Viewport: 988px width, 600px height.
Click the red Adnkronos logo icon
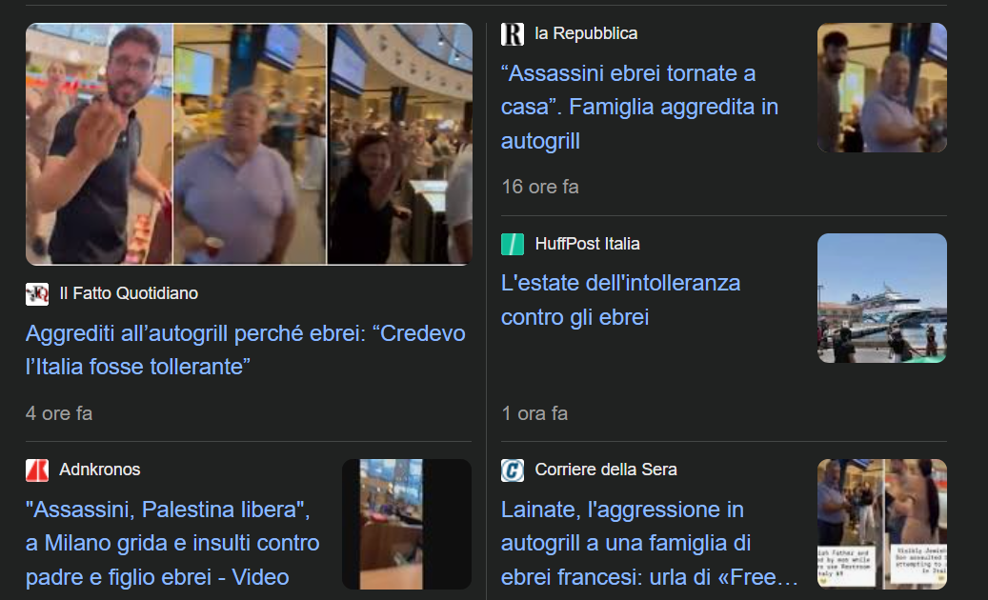coord(37,470)
